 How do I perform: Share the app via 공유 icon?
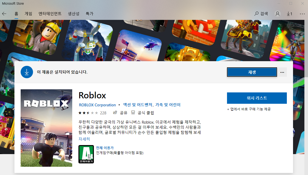[x=120, y=113]
